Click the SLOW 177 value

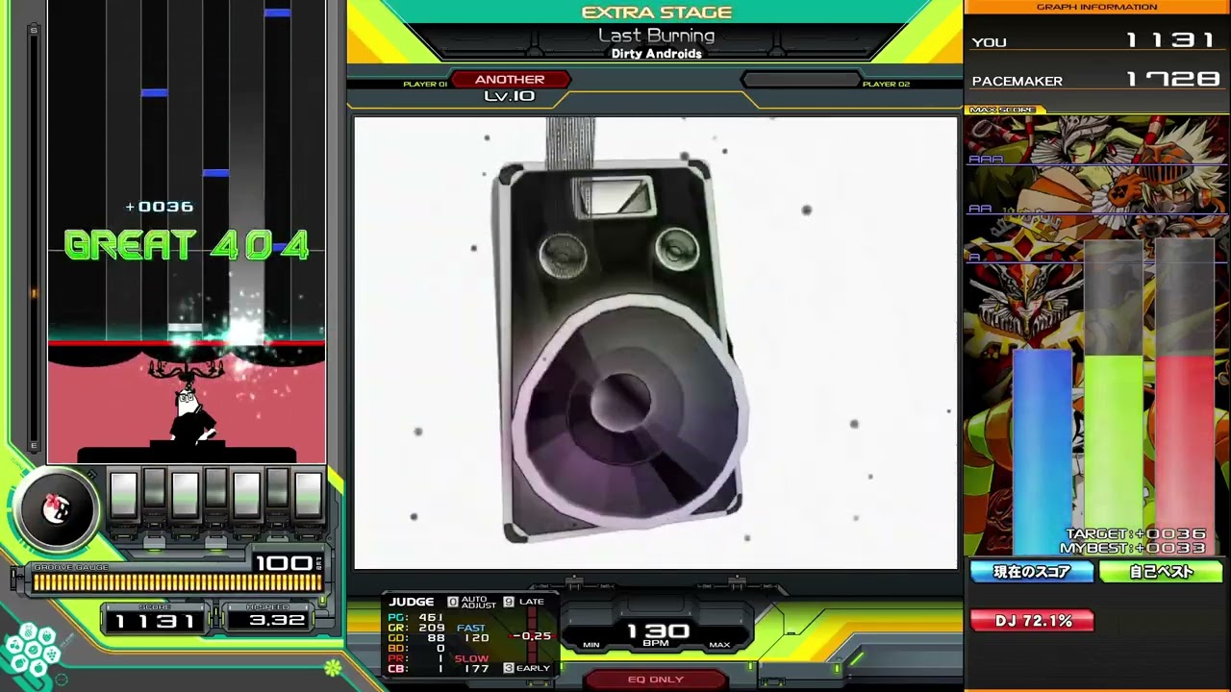tap(472, 663)
